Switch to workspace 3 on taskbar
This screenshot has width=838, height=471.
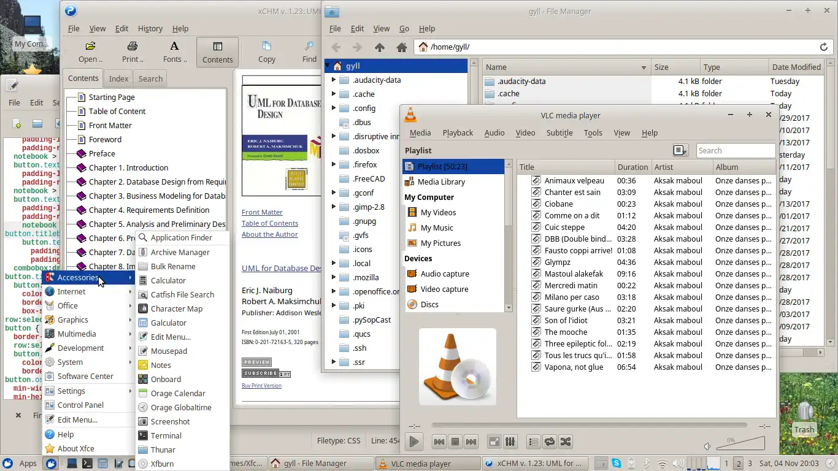click(750, 464)
